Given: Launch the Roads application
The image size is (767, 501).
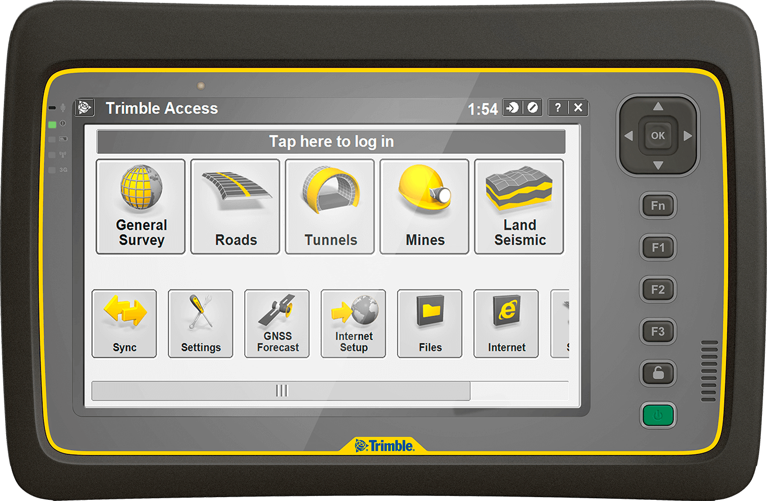Looking at the screenshot, I should (x=235, y=206).
